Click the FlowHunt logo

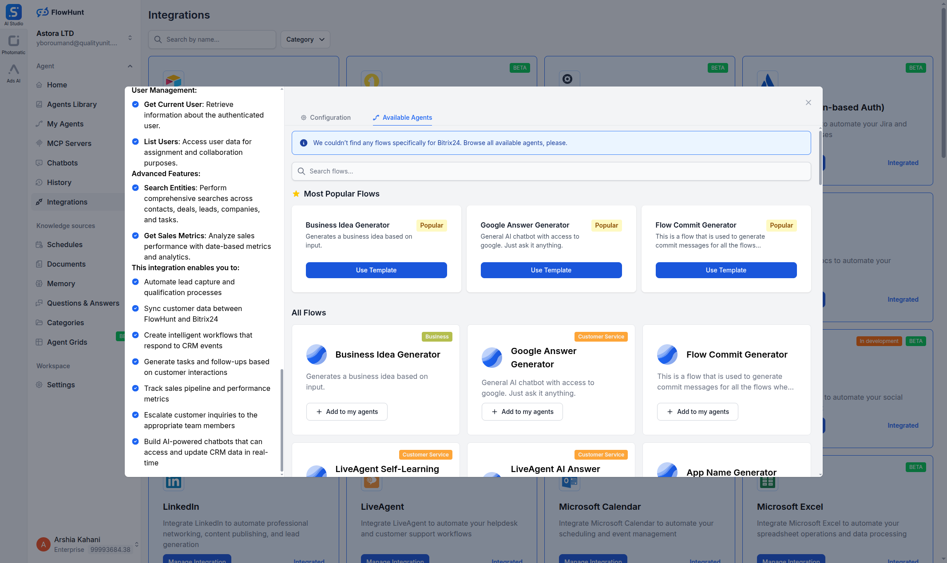[x=60, y=12]
